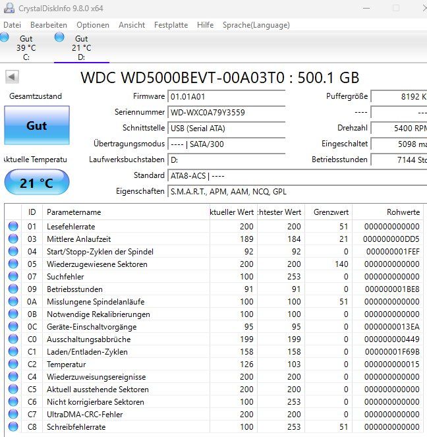Click the status orb for Notwendige Rekalibrierungen
Screen dimensions: 427x437
point(13,314)
